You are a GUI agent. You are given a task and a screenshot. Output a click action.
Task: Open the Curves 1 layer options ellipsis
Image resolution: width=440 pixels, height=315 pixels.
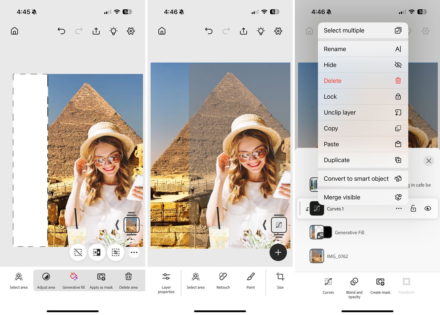click(399, 208)
